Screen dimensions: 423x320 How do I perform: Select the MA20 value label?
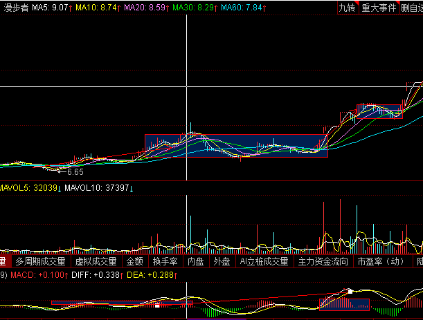[x=146, y=8]
